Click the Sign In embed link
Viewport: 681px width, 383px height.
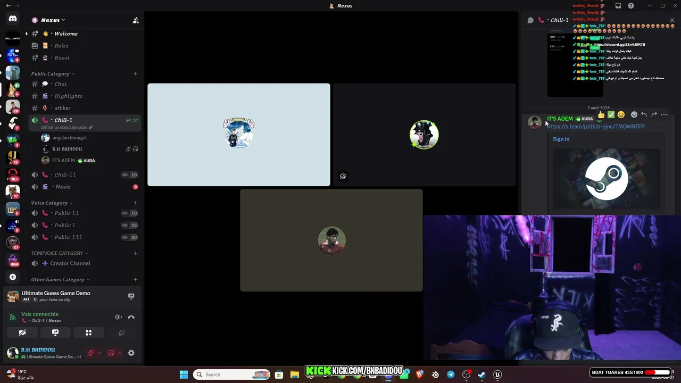click(561, 139)
